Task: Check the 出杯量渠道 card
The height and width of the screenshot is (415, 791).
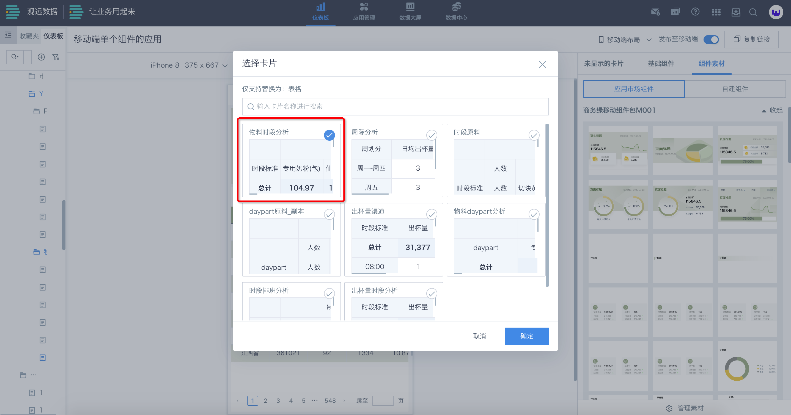Action: [x=432, y=214]
